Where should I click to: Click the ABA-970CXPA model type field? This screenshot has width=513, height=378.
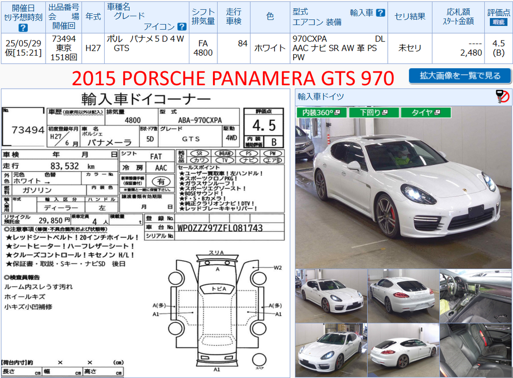(x=200, y=120)
